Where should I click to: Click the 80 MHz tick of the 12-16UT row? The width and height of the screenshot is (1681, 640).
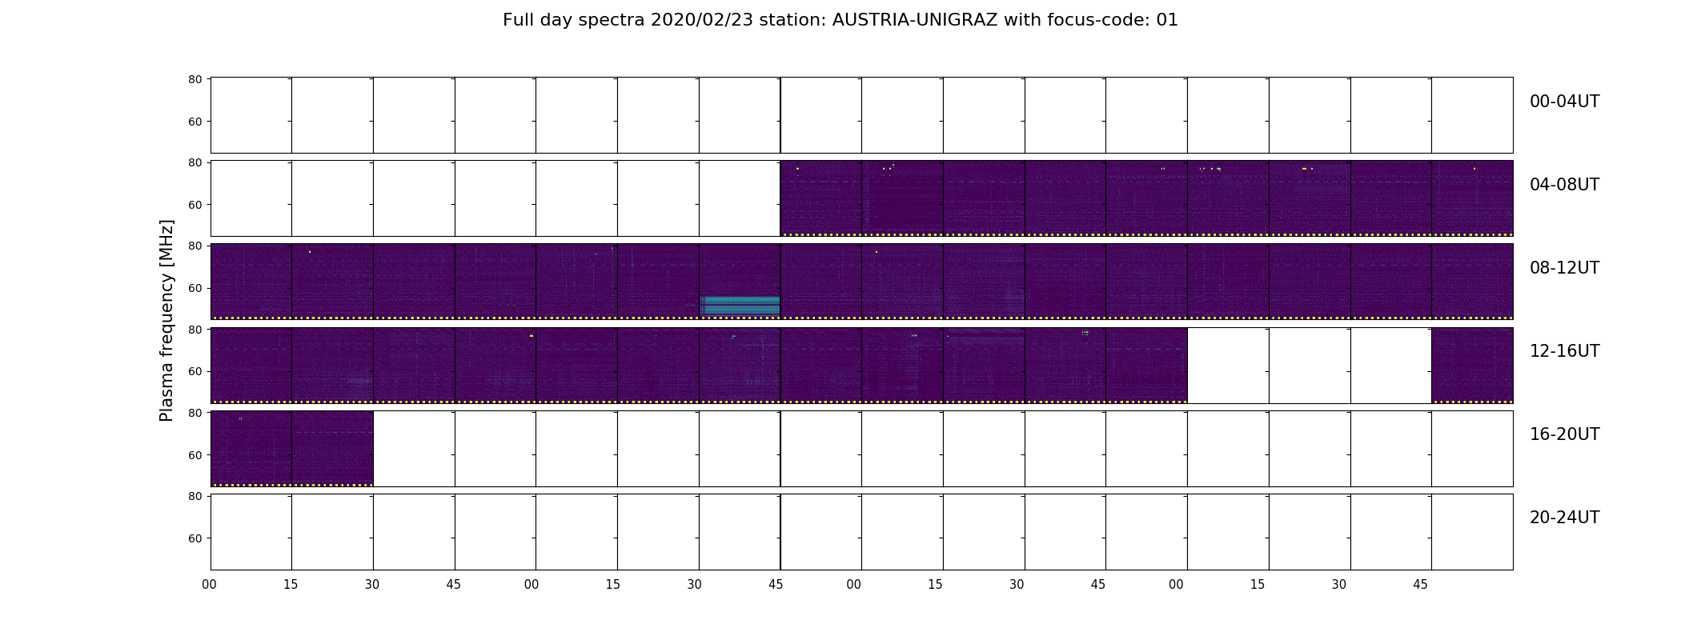pyautogui.click(x=195, y=329)
